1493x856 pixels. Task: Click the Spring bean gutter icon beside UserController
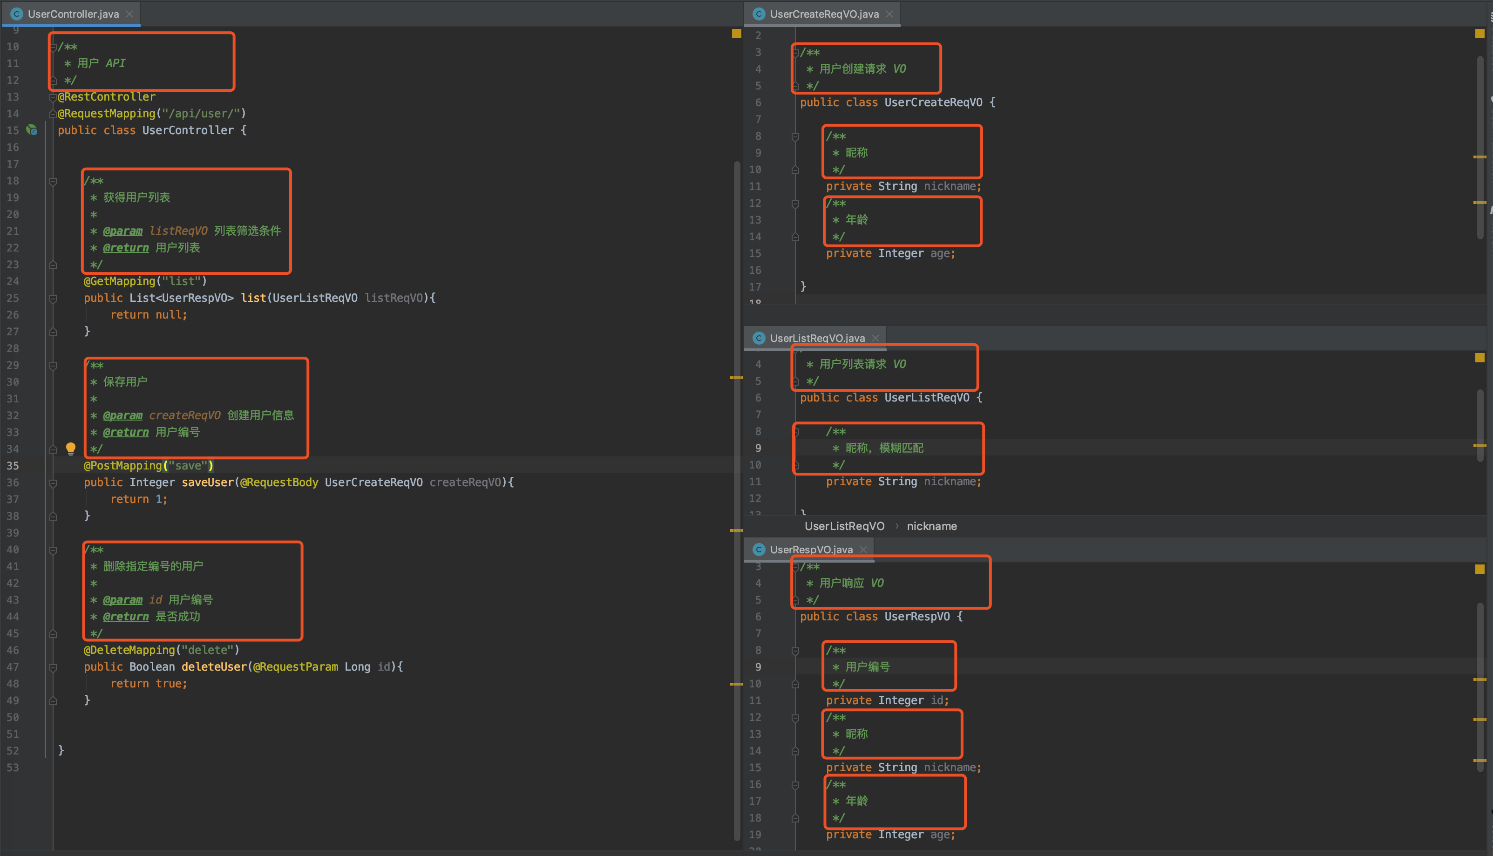(32, 130)
